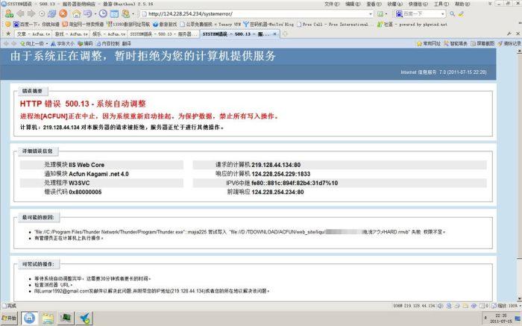Go to the Home page icon
The height and width of the screenshot is (326, 522).
tap(77, 13)
